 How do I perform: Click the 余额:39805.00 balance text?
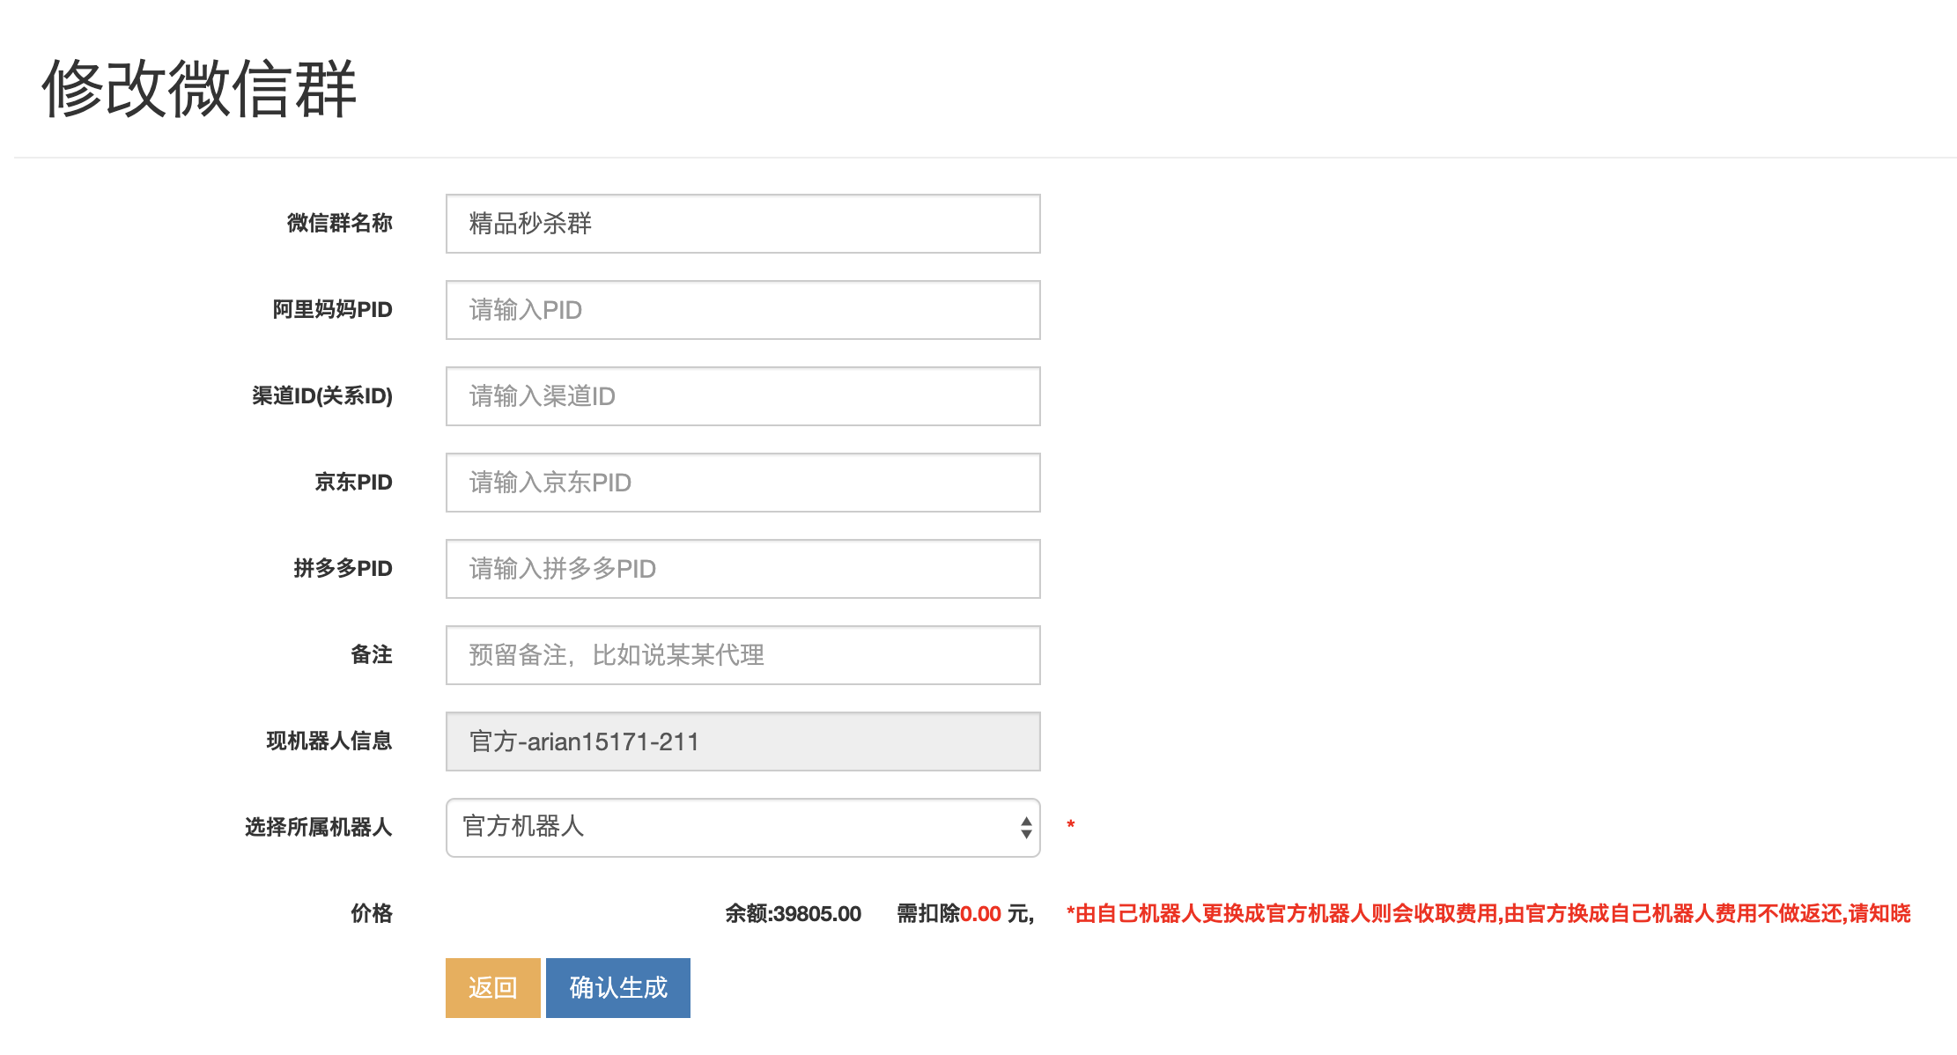pyautogui.click(x=793, y=913)
